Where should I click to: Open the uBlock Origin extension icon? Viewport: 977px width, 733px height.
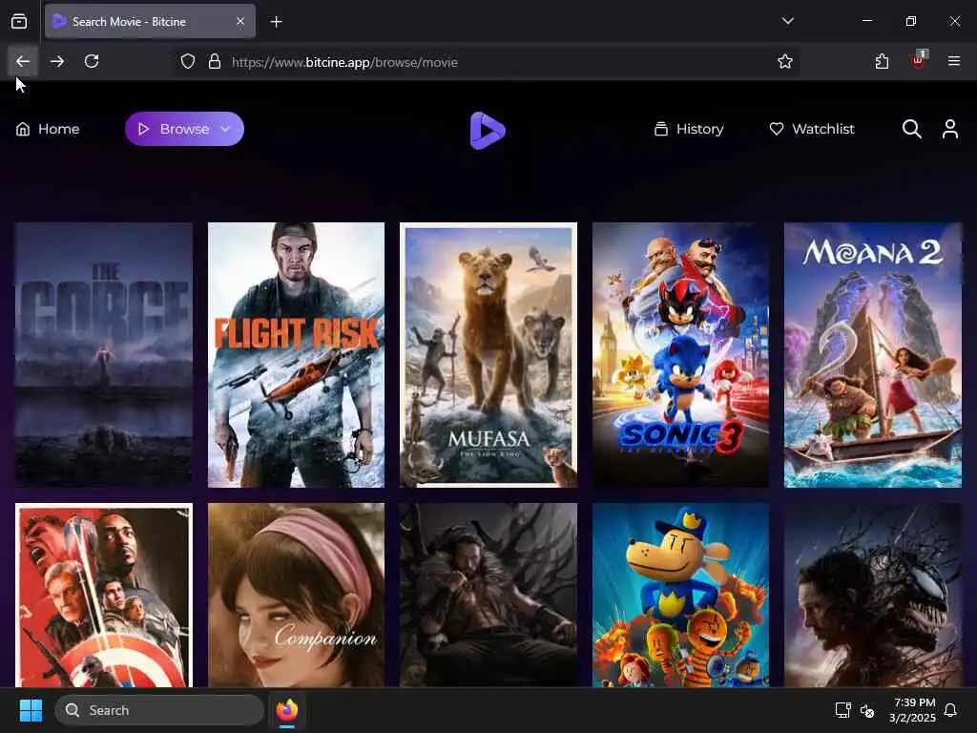coord(918,61)
